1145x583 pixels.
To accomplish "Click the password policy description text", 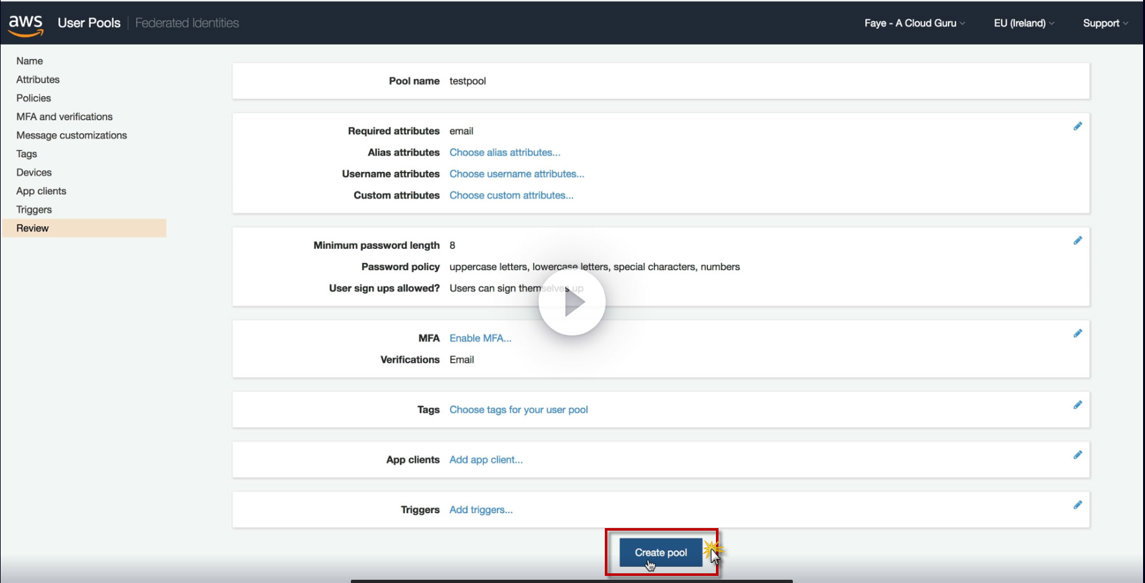I will (594, 267).
